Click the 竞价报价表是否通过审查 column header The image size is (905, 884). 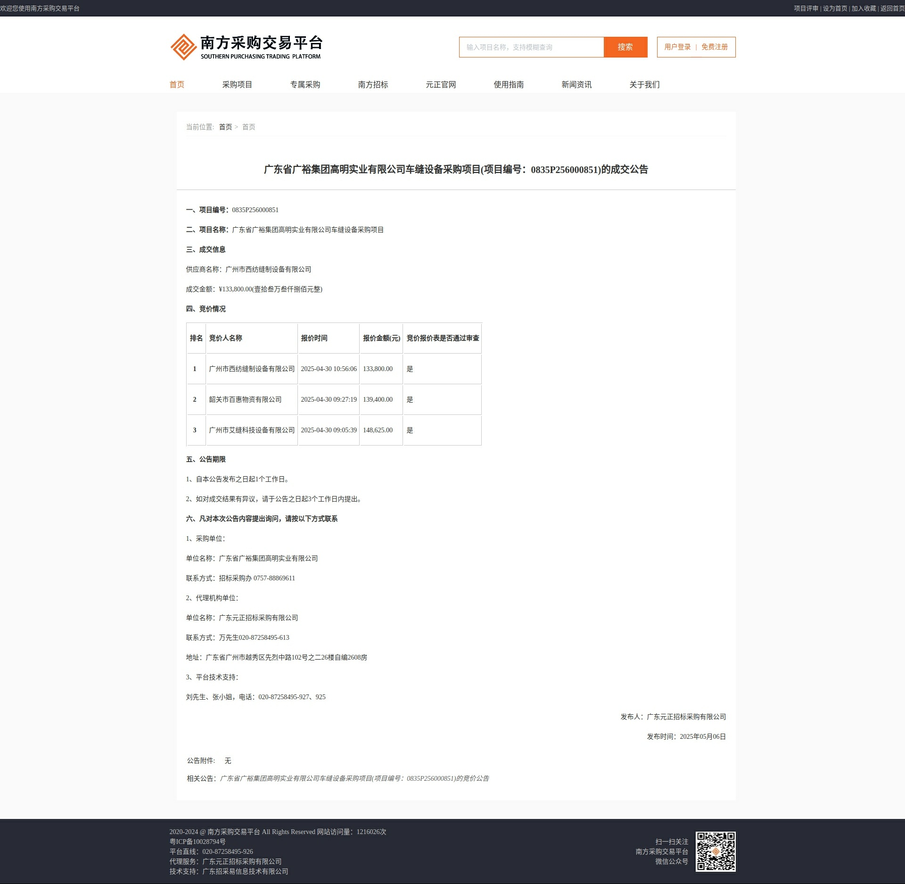tap(443, 338)
